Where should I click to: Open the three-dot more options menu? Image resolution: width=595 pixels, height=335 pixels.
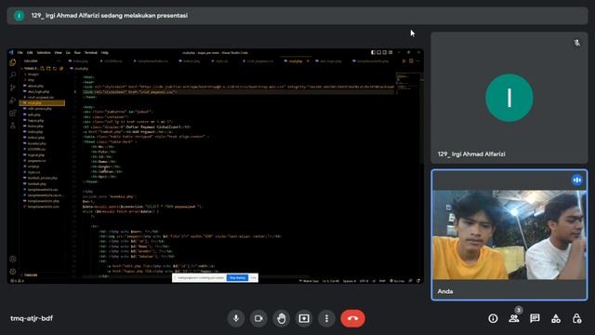(326, 318)
